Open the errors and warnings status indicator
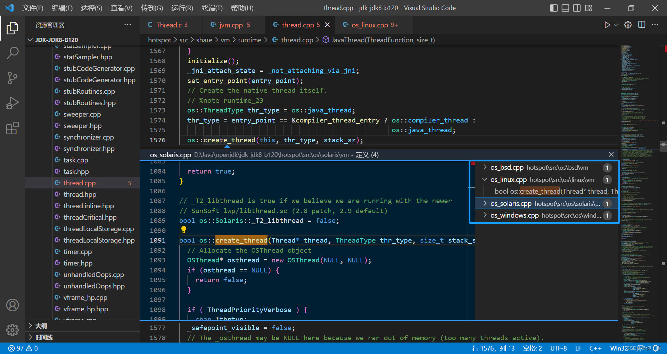 click(23, 348)
